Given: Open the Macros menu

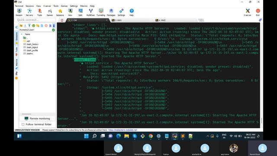Looking at the screenshot, I should point(84,6).
